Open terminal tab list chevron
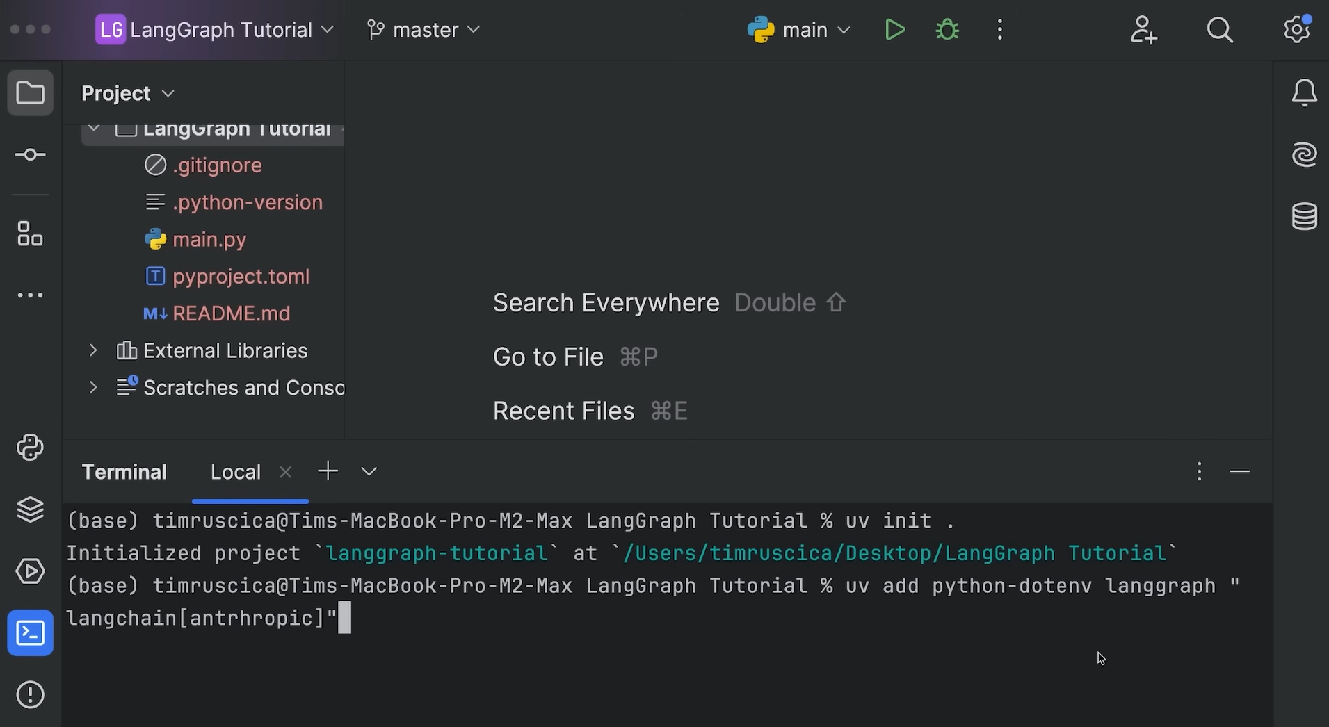 [369, 471]
